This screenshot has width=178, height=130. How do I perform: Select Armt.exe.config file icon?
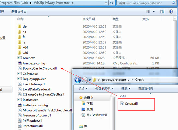[x=20, y=63]
